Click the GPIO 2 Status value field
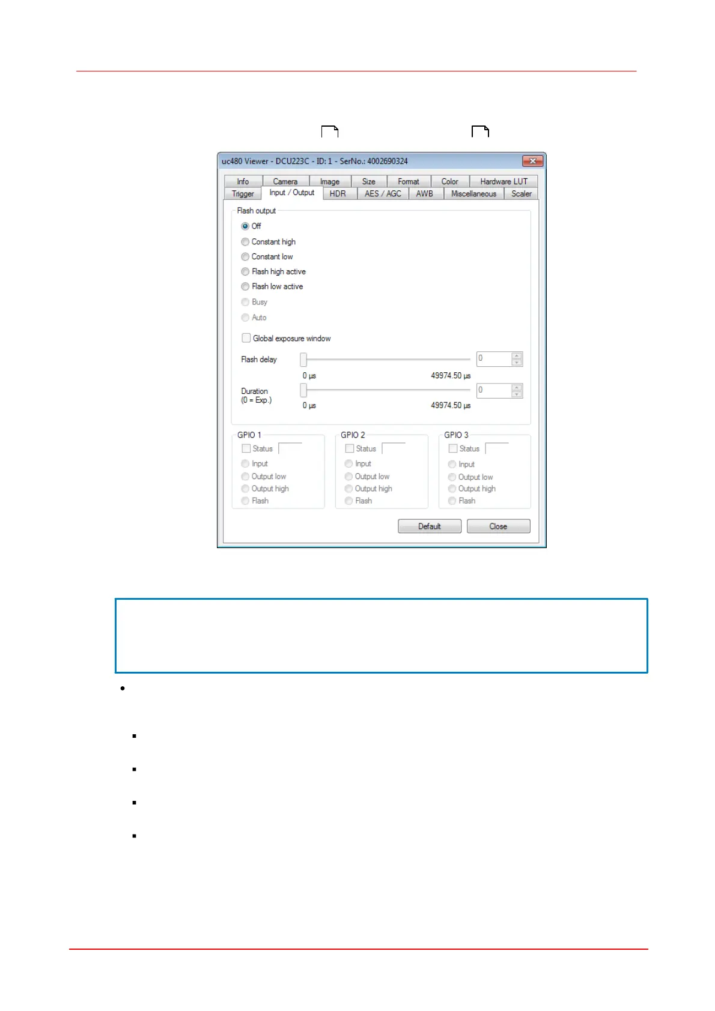715x1011 pixels. pyautogui.click(x=394, y=448)
